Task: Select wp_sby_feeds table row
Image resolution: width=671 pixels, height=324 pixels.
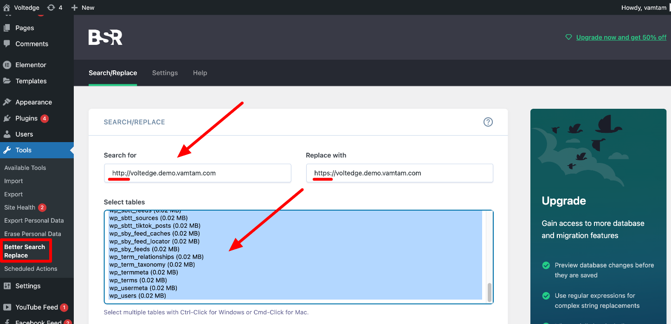Action: 295,249
